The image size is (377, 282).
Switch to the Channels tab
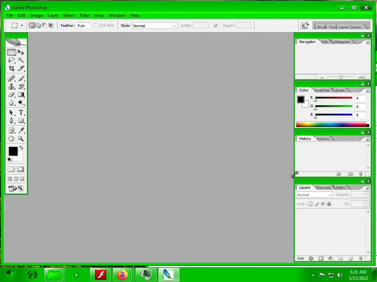[x=323, y=188]
